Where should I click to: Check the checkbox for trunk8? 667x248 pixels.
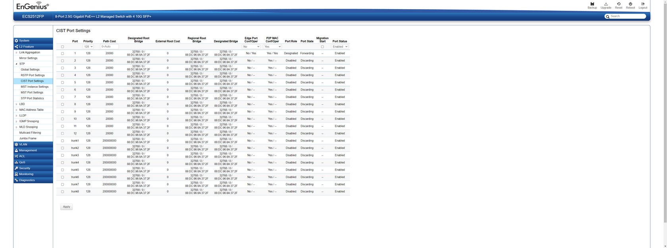[62, 192]
